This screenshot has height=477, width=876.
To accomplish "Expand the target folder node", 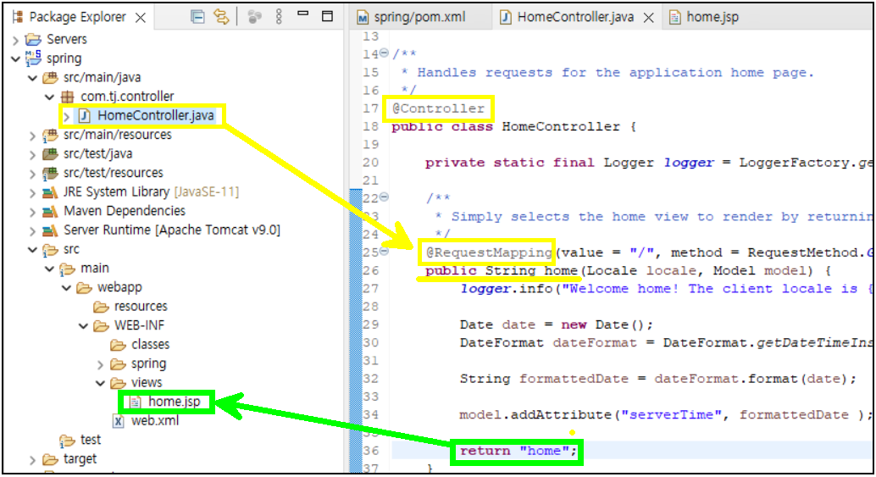I will [32, 460].
